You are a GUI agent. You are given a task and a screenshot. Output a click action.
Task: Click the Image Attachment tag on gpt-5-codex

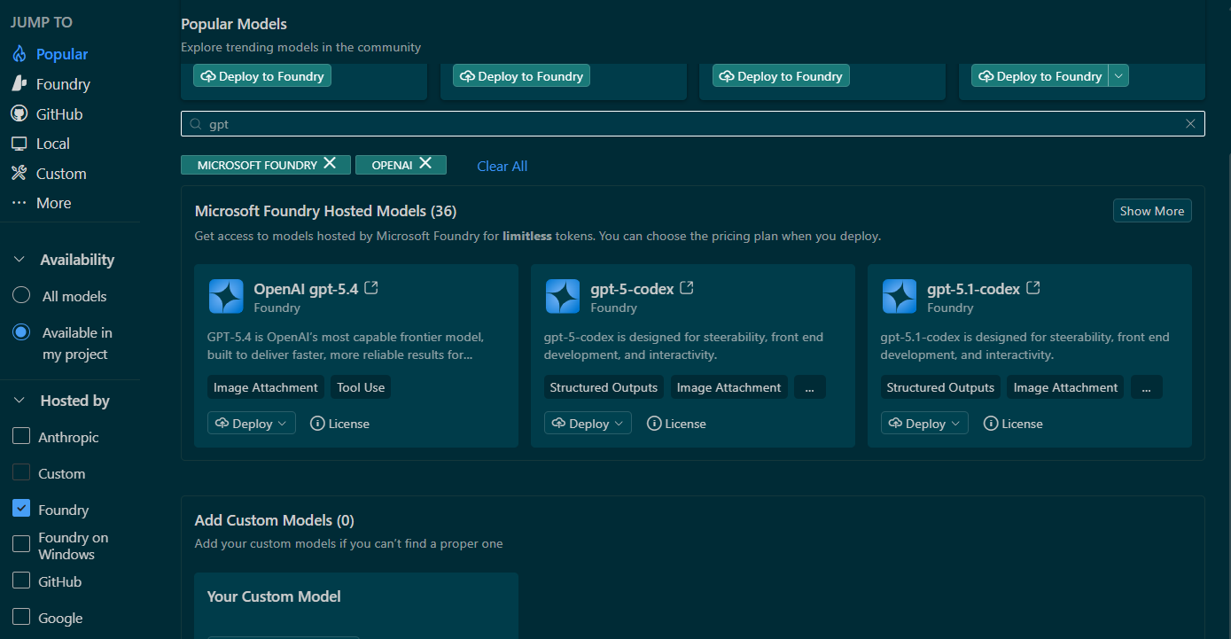click(x=728, y=387)
